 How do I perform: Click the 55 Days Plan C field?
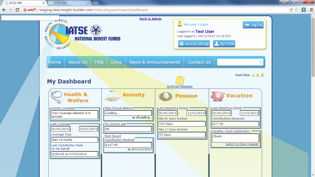(182, 135)
